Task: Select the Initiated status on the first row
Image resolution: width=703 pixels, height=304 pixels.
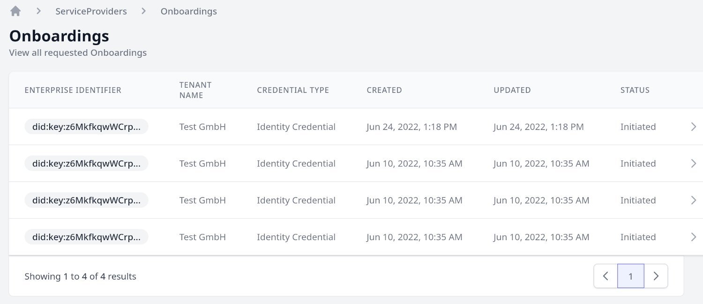Action: tap(638, 126)
